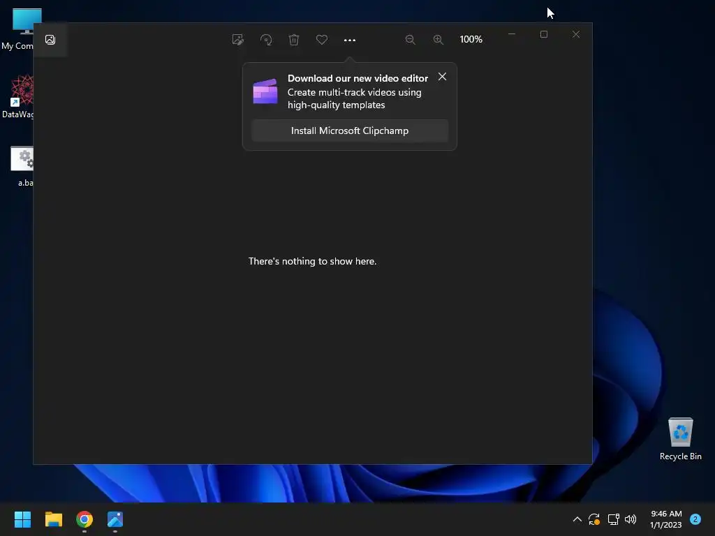Click the 100% zoom level text
Image resolution: width=715 pixels, height=536 pixels.
click(471, 39)
